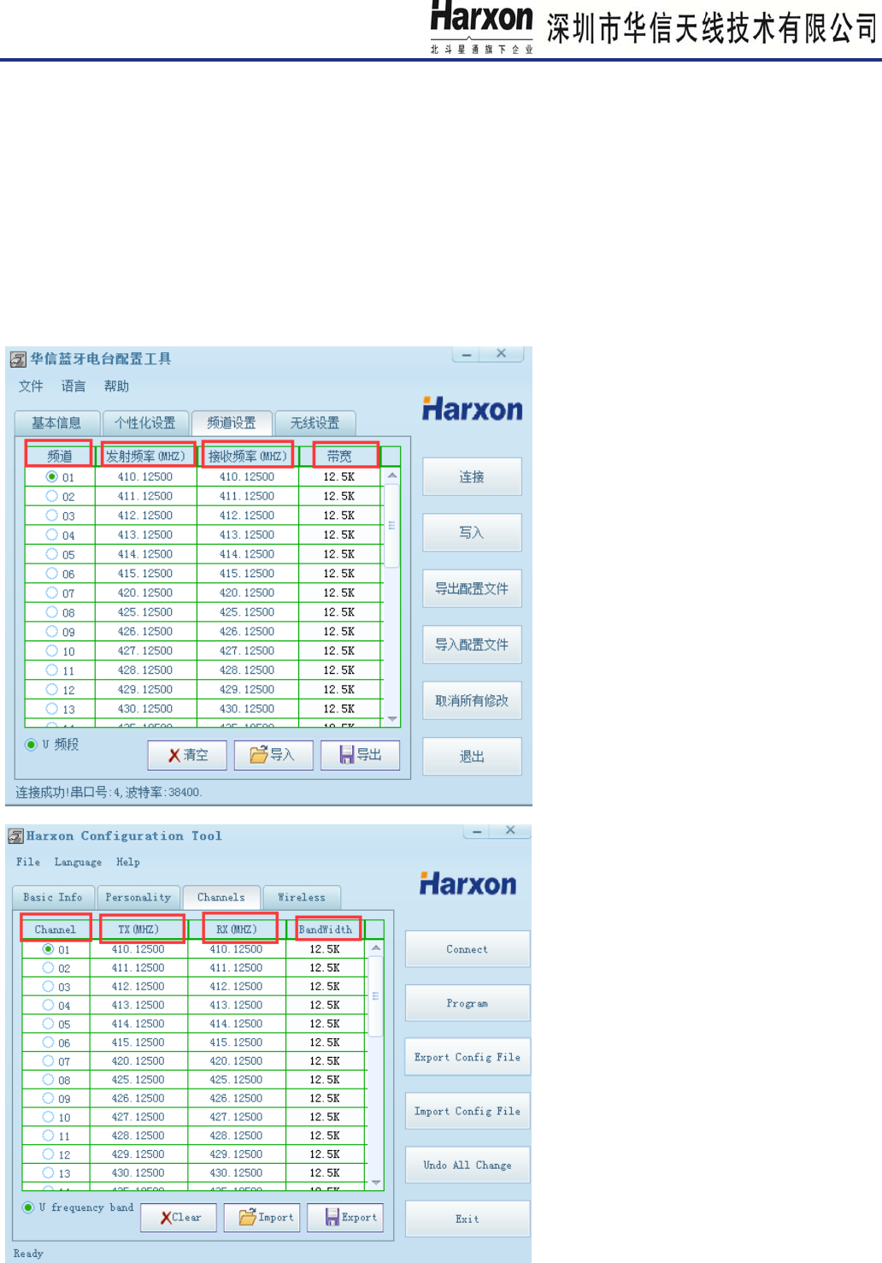Click the 清空 clear button
Screen dimensions: 882x1263
click(187, 755)
